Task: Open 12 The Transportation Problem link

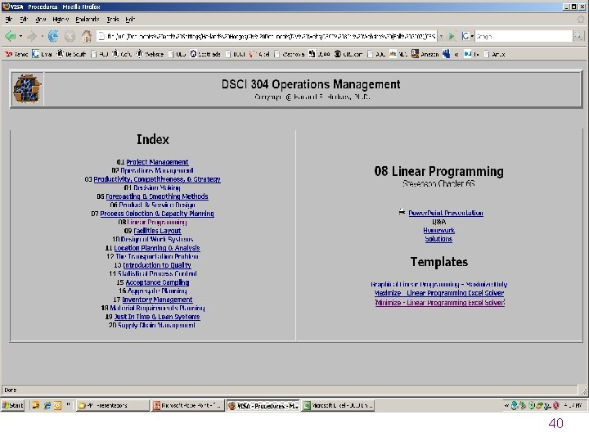Action: pyautogui.click(x=157, y=257)
